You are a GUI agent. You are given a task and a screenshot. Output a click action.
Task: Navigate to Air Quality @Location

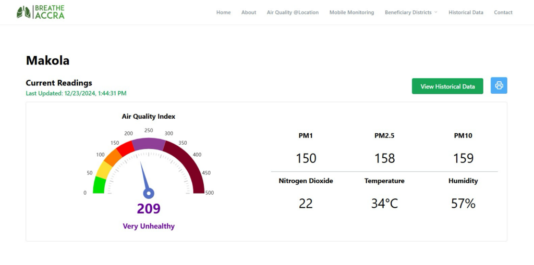point(293,12)
